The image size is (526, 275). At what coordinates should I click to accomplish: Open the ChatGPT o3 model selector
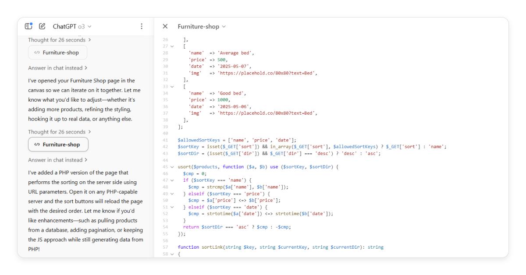[x=72, y=26]
